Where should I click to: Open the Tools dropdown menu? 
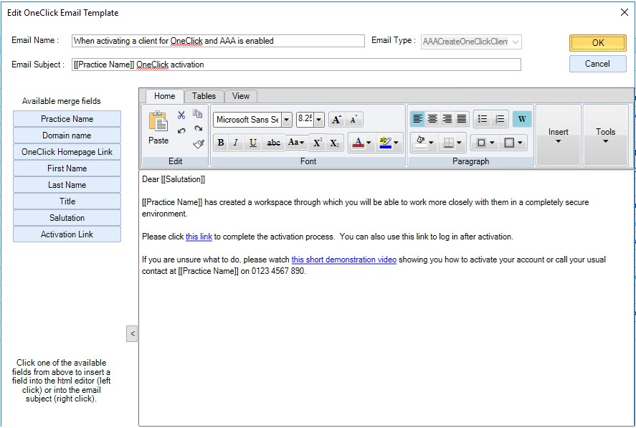click(x=605, y=135)
